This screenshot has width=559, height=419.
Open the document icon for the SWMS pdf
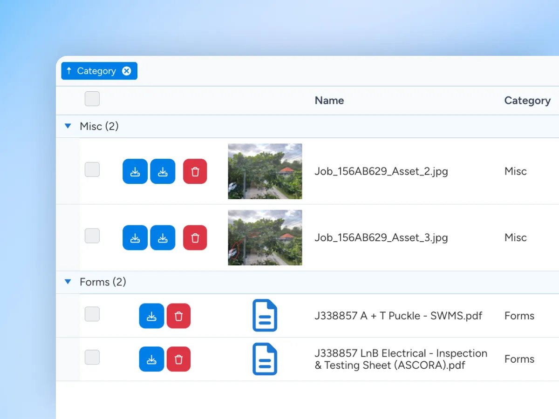pyautogui.click(x=265, y=316)
